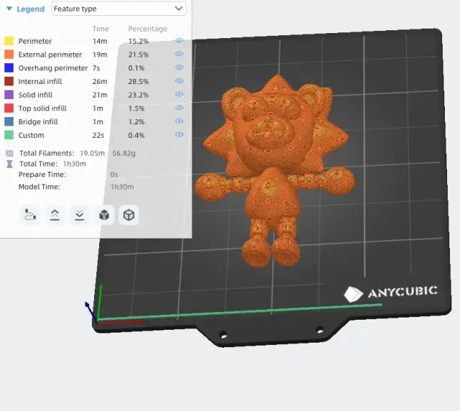Select the Overhang perimeter label

(52, 68)
